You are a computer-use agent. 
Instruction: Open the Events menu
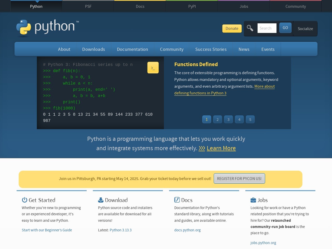[268, 49]
